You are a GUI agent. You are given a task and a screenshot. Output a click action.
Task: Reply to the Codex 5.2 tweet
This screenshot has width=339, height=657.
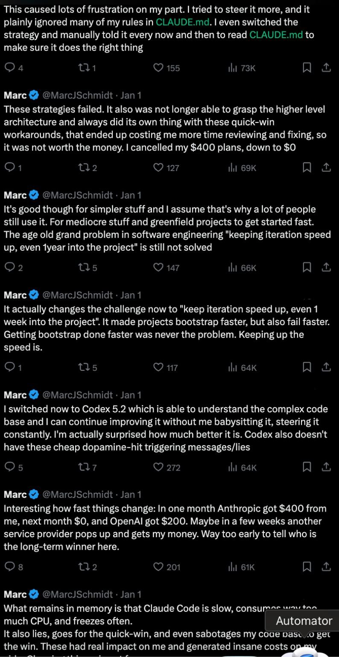click(9, 467)
